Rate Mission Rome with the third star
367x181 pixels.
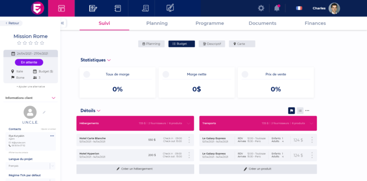(31, 43)
